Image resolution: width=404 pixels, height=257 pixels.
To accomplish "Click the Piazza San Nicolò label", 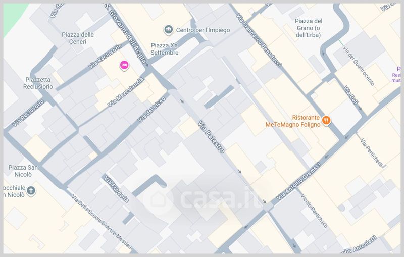I will click(x=23, y=171).
